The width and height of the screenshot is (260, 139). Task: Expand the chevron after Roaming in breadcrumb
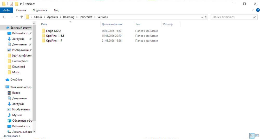pyautogui.click(x=77, y=17)
